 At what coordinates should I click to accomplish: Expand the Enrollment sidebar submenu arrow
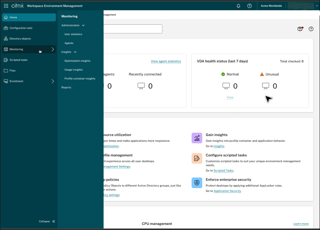tap(52, 81)
